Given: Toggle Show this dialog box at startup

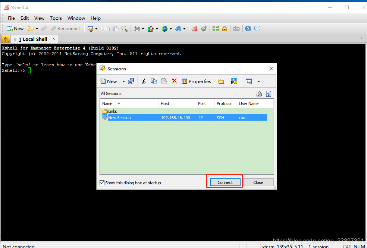Looking at the screenshot, I should (x=102, y=183).
